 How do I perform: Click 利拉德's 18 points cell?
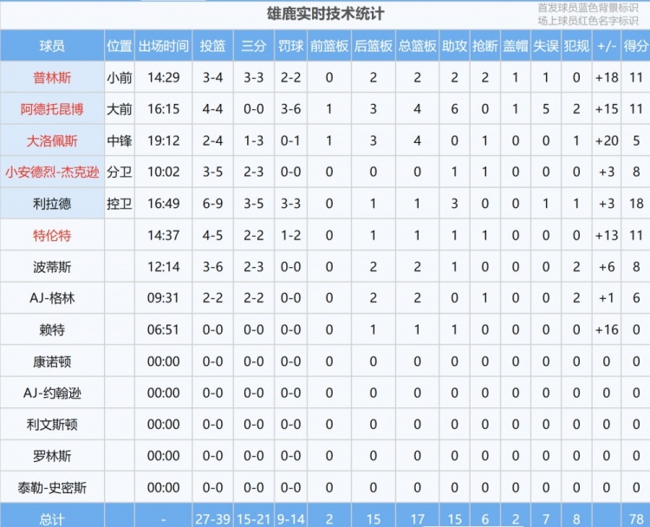[x=635, y=204]
